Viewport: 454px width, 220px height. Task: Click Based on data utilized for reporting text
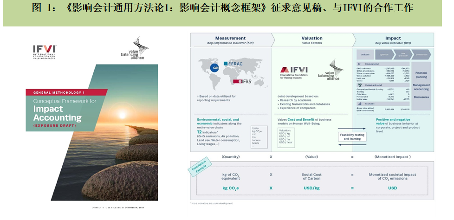[x=216, y=98]
